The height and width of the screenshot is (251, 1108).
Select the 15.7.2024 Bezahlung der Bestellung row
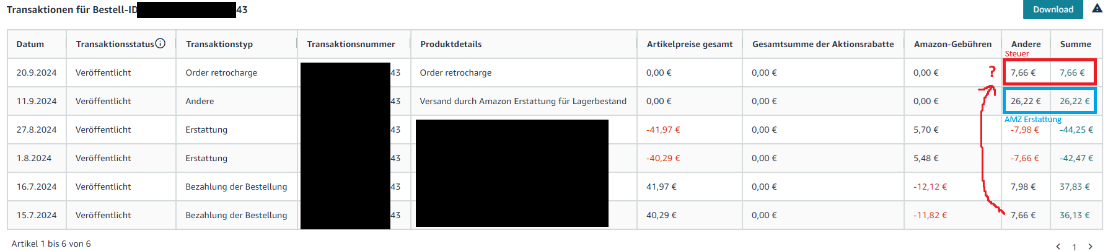click(555, 215)
